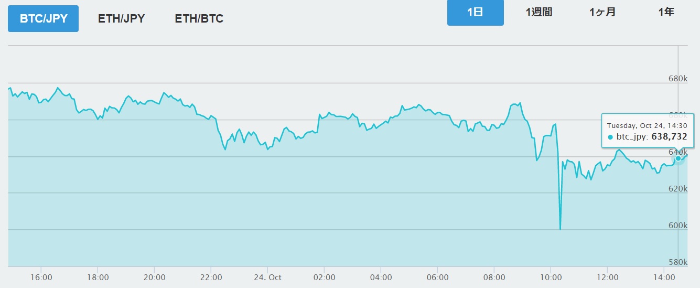700x288 pixels.
Task: Click the btc_jpy 638,732 tooltip box
Action: 647,131
